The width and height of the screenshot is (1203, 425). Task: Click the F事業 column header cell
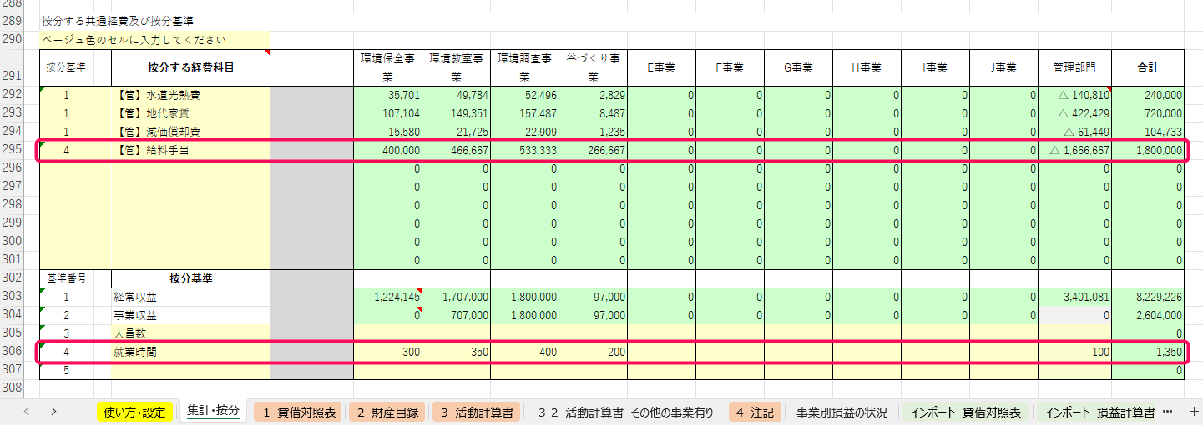point(730,67)
